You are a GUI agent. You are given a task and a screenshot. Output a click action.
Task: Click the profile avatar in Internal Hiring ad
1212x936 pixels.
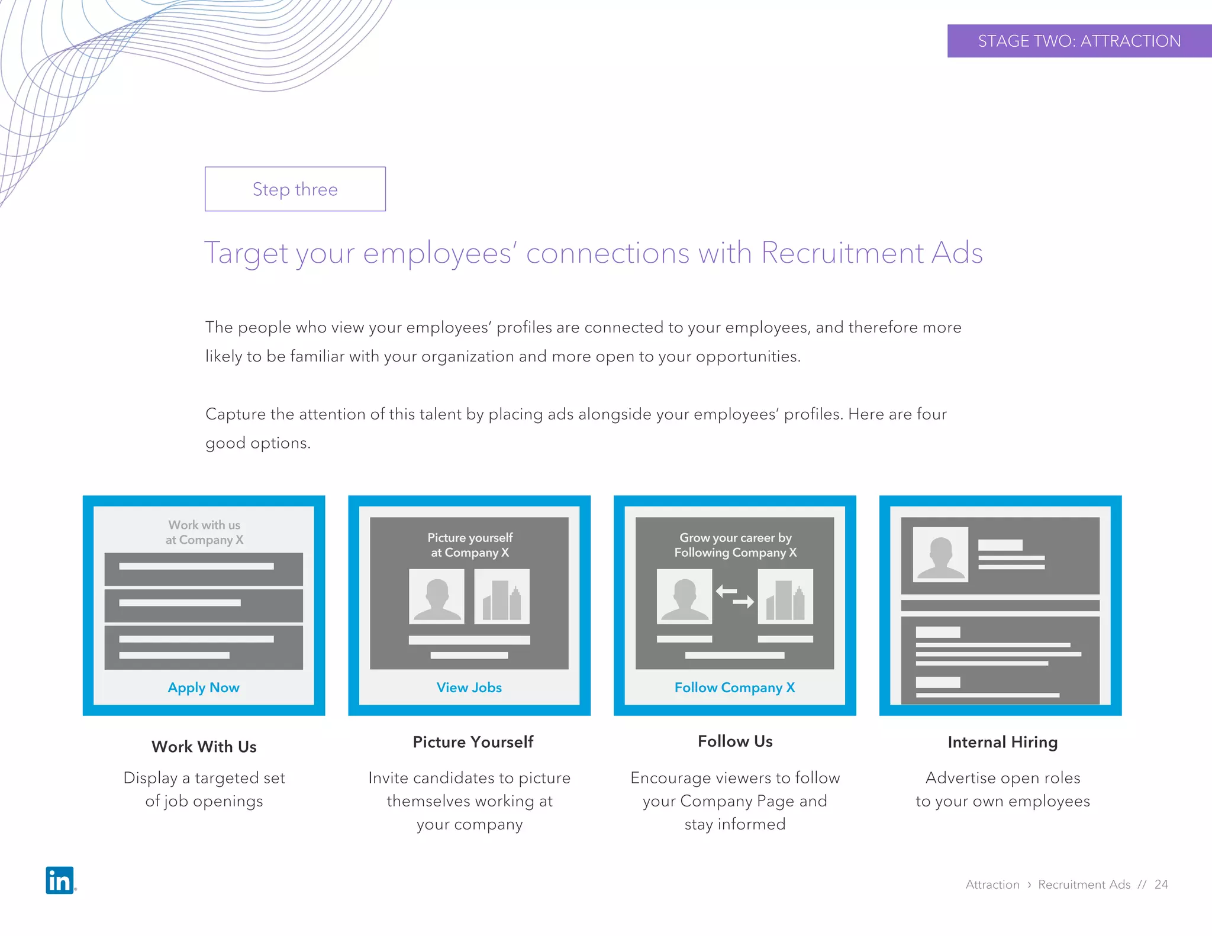(x=940, y=554)
